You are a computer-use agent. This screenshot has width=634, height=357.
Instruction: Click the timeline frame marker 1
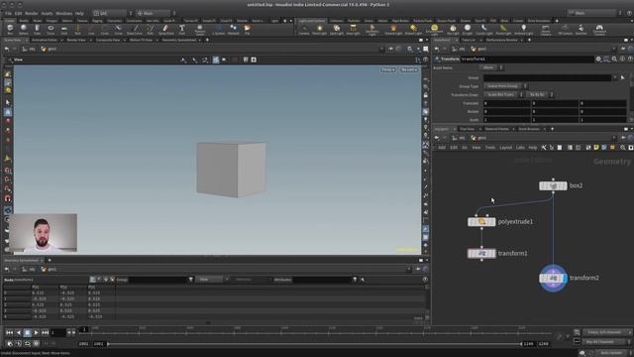coord(84,329)
